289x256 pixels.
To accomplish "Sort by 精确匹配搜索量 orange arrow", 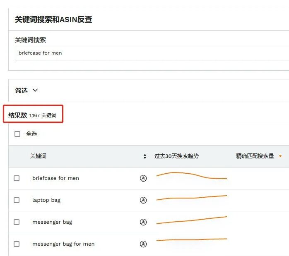I will click(x=280, y=156).
